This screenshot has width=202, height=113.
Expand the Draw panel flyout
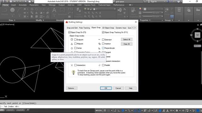pos(12,20)
